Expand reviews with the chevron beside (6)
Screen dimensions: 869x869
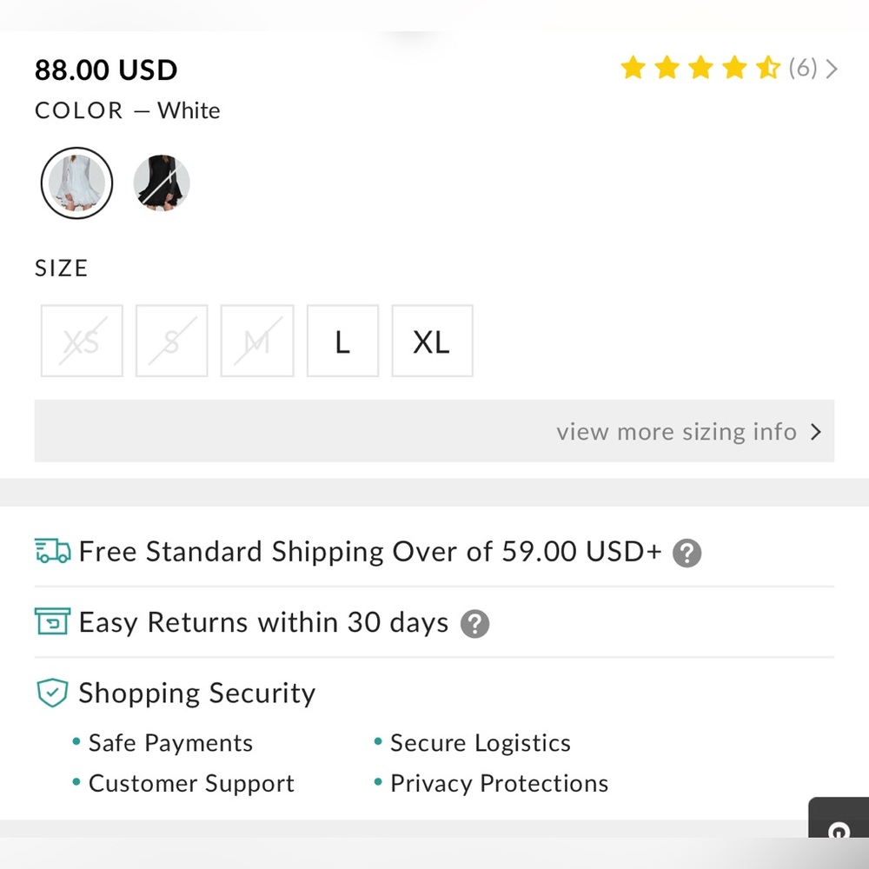831,69
